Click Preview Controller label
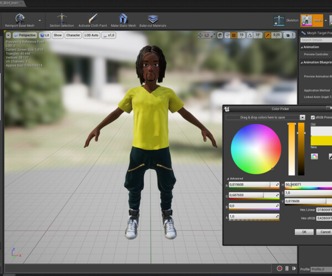 click(316, 54)
